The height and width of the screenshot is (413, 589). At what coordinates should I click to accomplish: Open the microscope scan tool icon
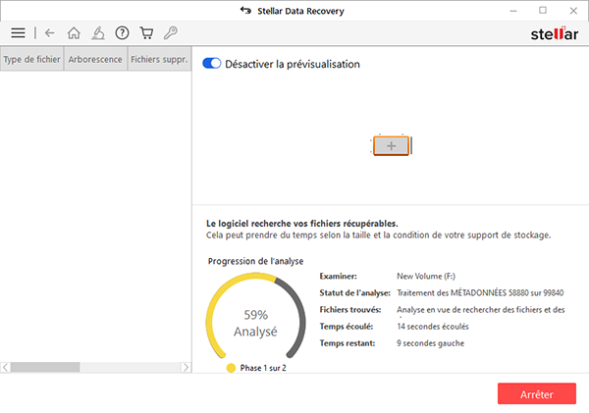pyautogui.click(x=98, y=33)
